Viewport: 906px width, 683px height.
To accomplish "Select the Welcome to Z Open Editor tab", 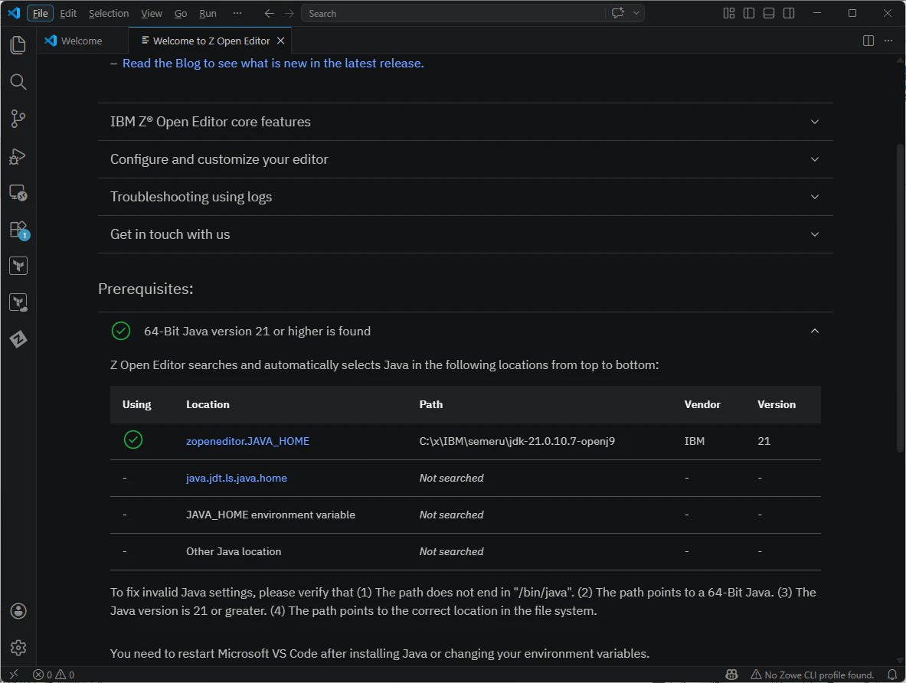I will pos(211,41).
